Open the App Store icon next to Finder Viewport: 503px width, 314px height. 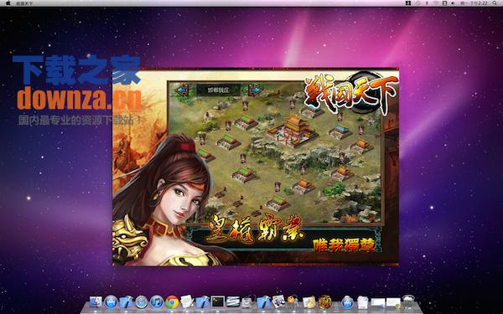pos(111,301)
